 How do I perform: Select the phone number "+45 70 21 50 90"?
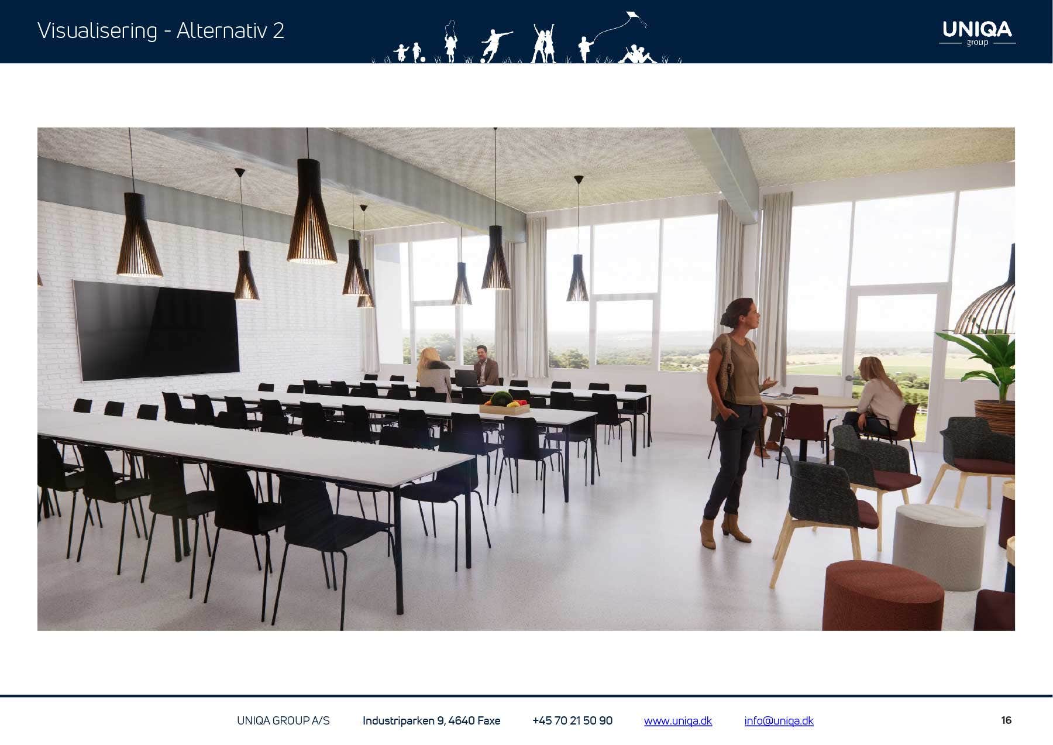click(x=572, y=721)
